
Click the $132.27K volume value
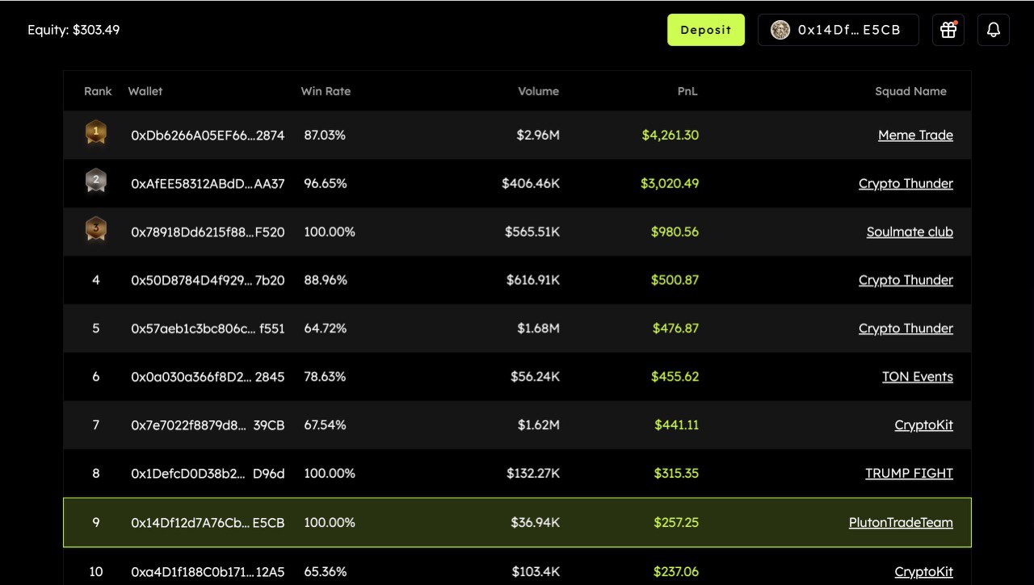(x=533, y=474)
